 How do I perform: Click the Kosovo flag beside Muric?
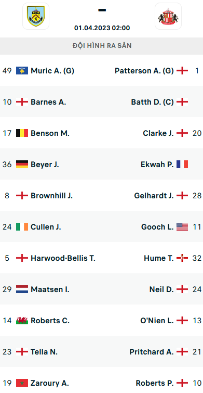tap(22, 71)
